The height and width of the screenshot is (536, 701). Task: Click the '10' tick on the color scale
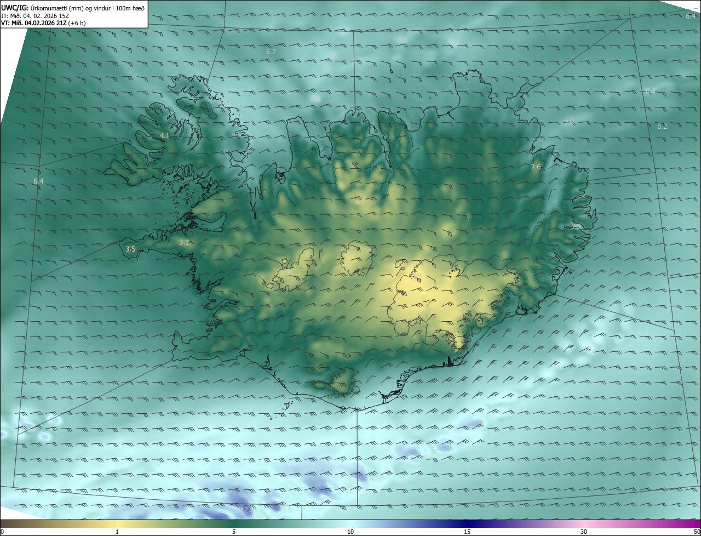[350, 532]
